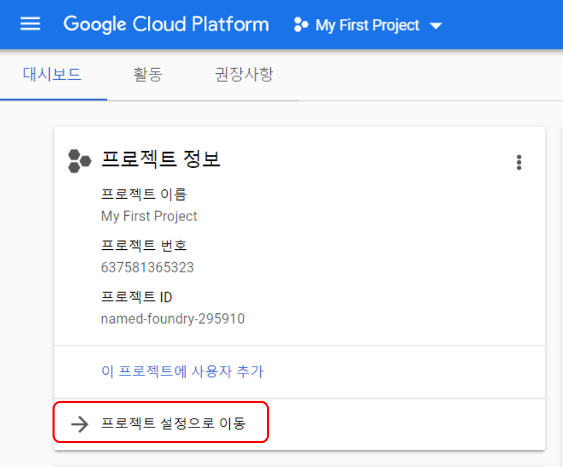Image resolution: width=563 pixels, height=467 pixels.
Task: Select the 프로젝트 이름 label
Action: pos(144,194)
